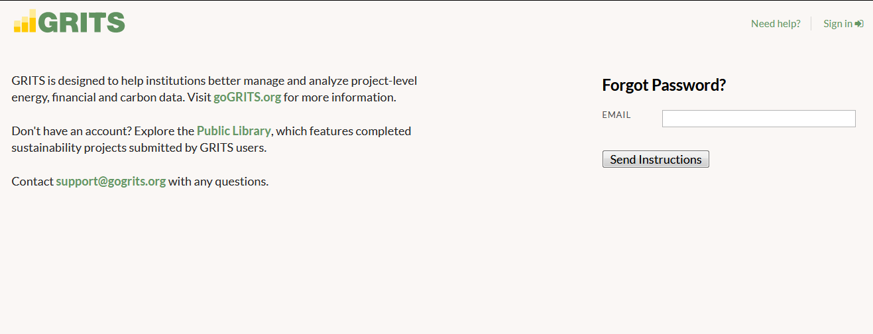Visit the goGRITS.org link
Viewport: 873px width, 334px height.
[x=247, y=97]
